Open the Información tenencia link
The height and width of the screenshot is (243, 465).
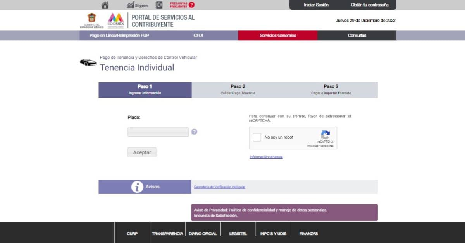[x=266, y=157]
